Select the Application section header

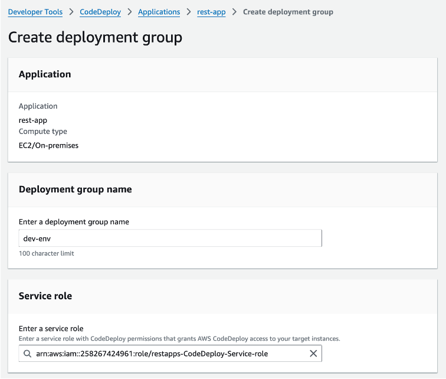(45, 74)
